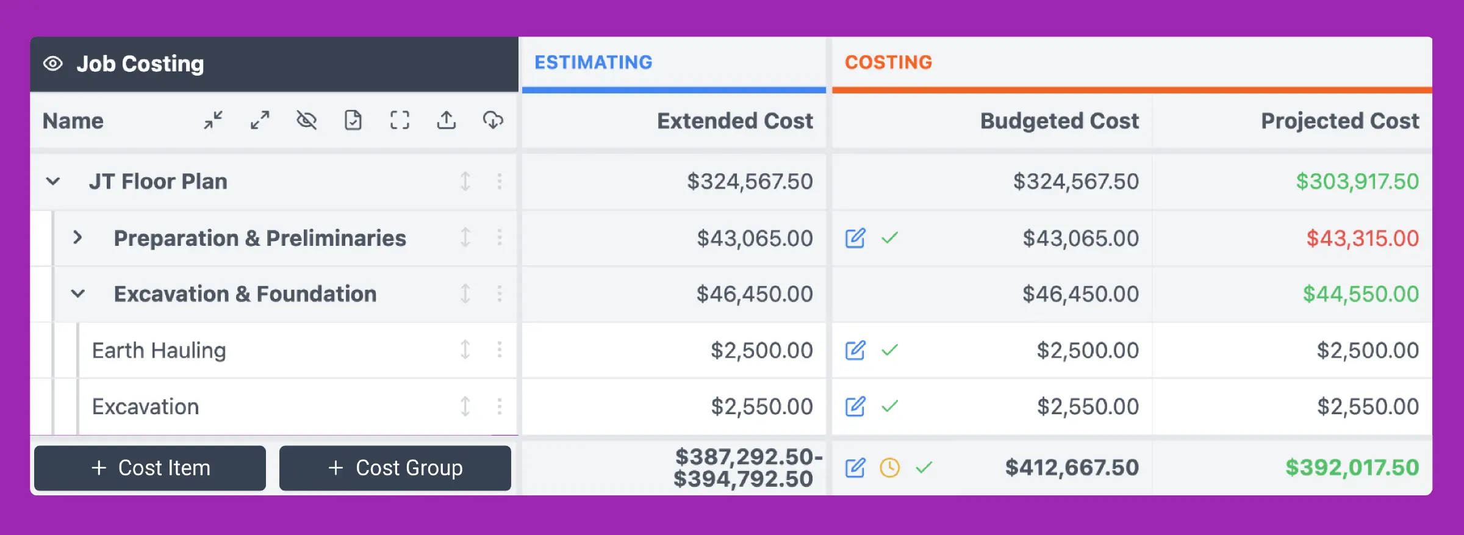
Task: Toggle the hidden-items crossed eye icon
Action: tap(306, 120)
